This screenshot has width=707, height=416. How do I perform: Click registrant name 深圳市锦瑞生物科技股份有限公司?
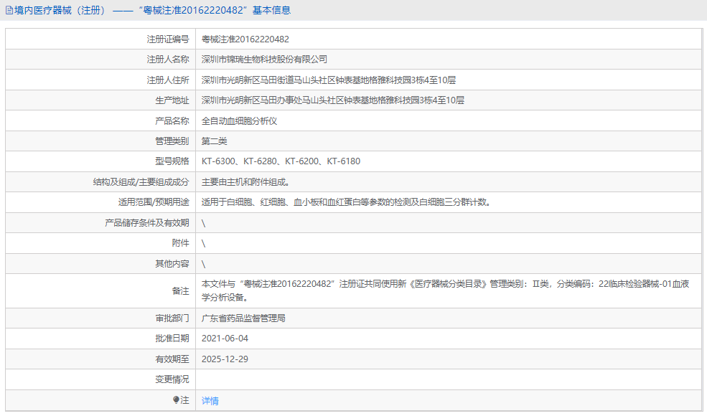[x=264, y=60]
